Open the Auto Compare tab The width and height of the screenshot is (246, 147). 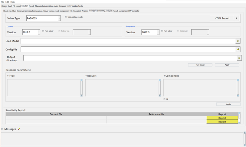tap(60, 6)
